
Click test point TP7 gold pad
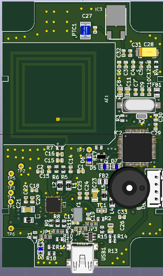pos(89,149)
